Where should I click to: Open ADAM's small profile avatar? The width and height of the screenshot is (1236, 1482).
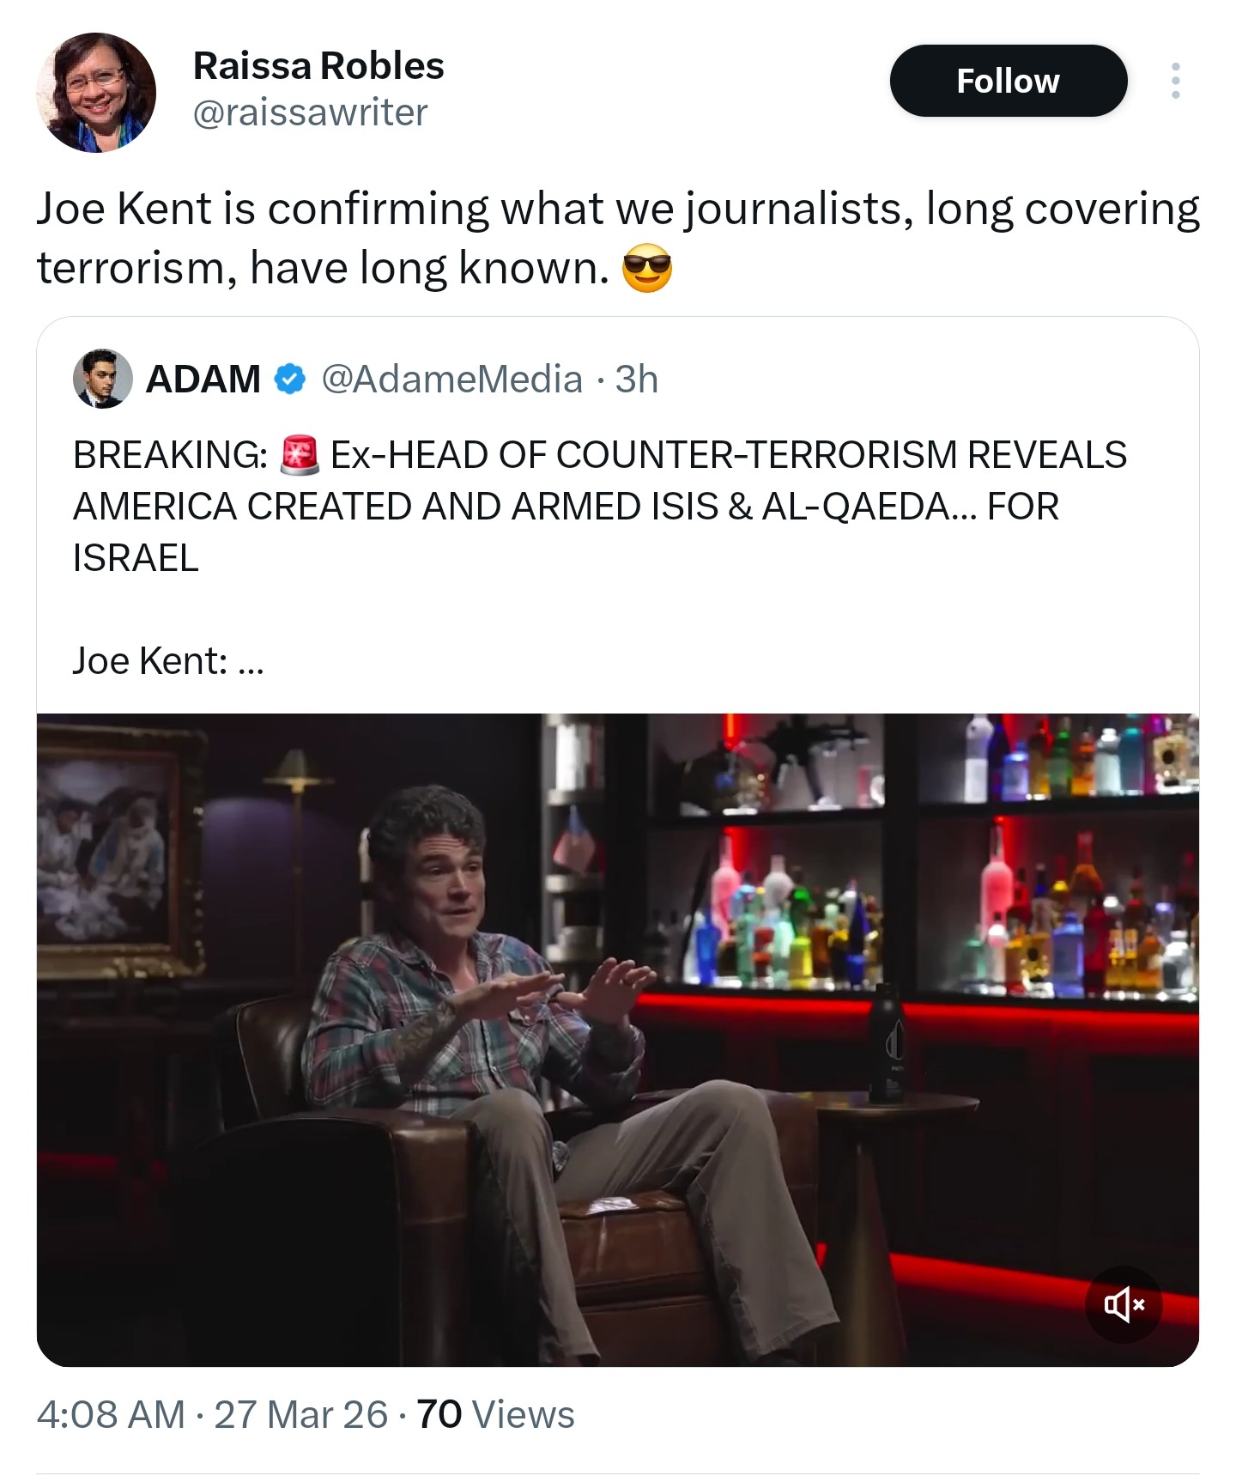click(x=103, y=379)
